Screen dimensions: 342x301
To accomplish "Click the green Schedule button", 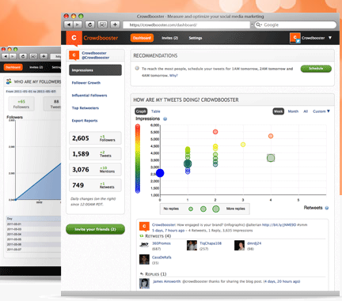I will tap(316, 69).
